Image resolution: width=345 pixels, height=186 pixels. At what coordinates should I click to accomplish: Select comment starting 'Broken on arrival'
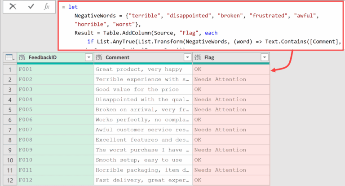[143, 110]
